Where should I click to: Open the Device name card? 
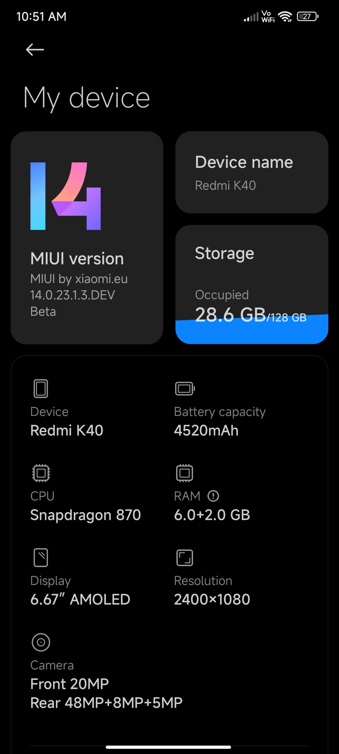coord(252,172)
